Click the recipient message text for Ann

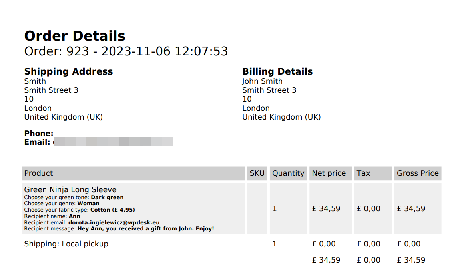[145, 229]
